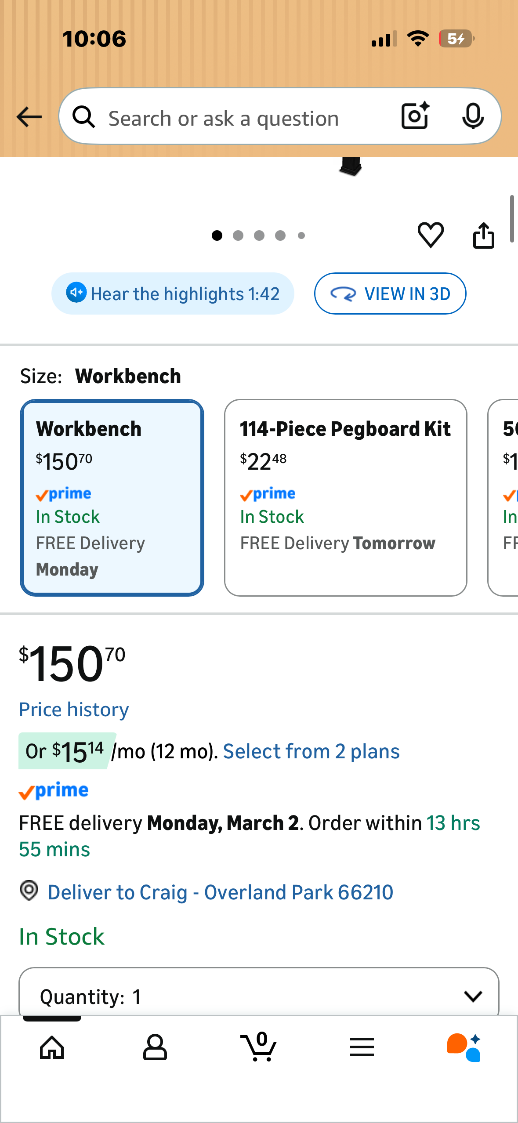Screen dimensions: 518x1123
Task: Tap the microphone voice search icon
Action: pyautogui.click(x=473, y=116)
